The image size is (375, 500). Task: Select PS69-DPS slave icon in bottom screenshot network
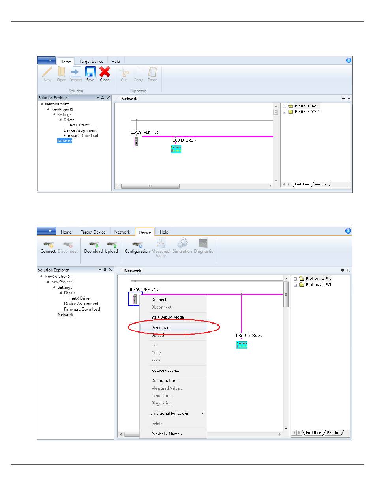[242, 345]
